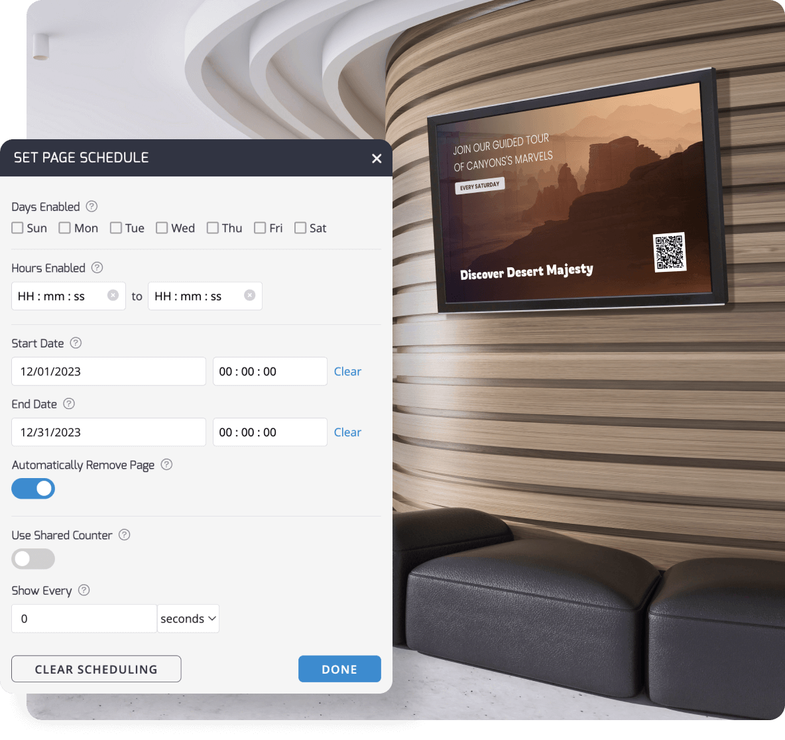Click help icon beside Hours Enabled
The width and height of the screenshot is (785, 740).
click(97, 267)
